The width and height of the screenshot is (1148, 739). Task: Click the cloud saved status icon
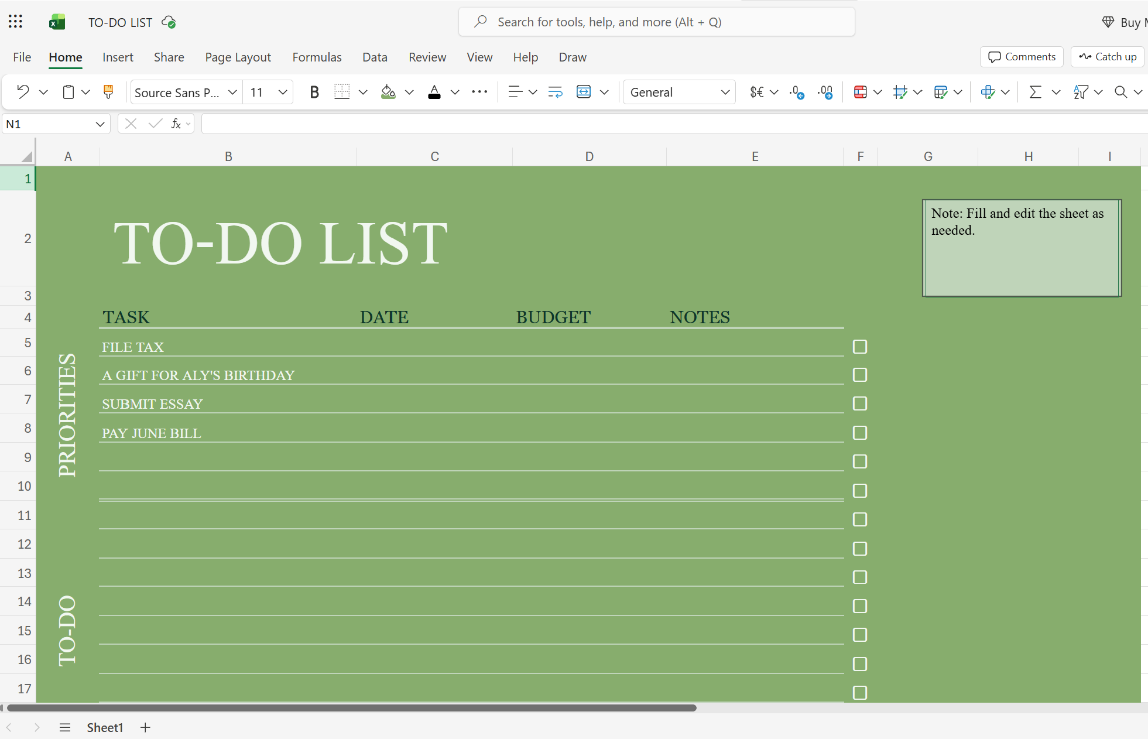[169, 22]
